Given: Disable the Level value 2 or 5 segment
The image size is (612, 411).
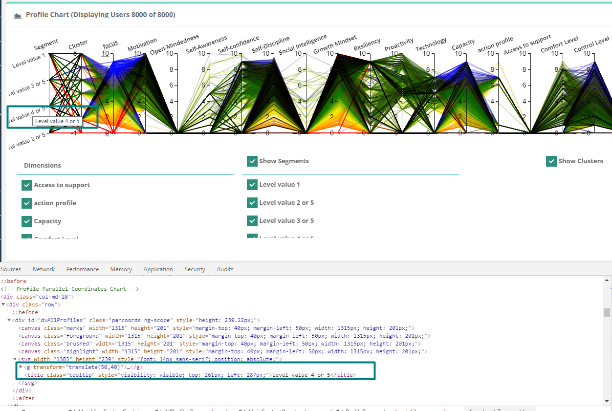Looking at the screenshot, I should pos(252,203).
